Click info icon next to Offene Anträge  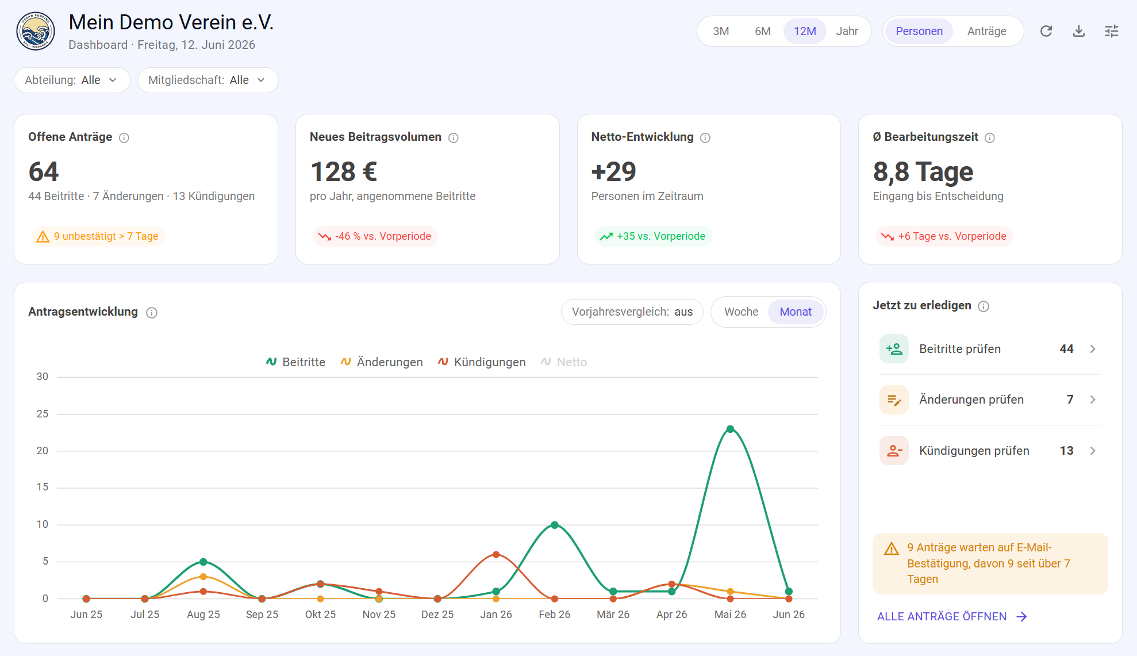coord(124,137)
